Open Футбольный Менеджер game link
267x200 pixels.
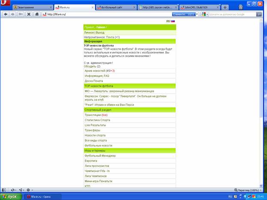[100, 156]
